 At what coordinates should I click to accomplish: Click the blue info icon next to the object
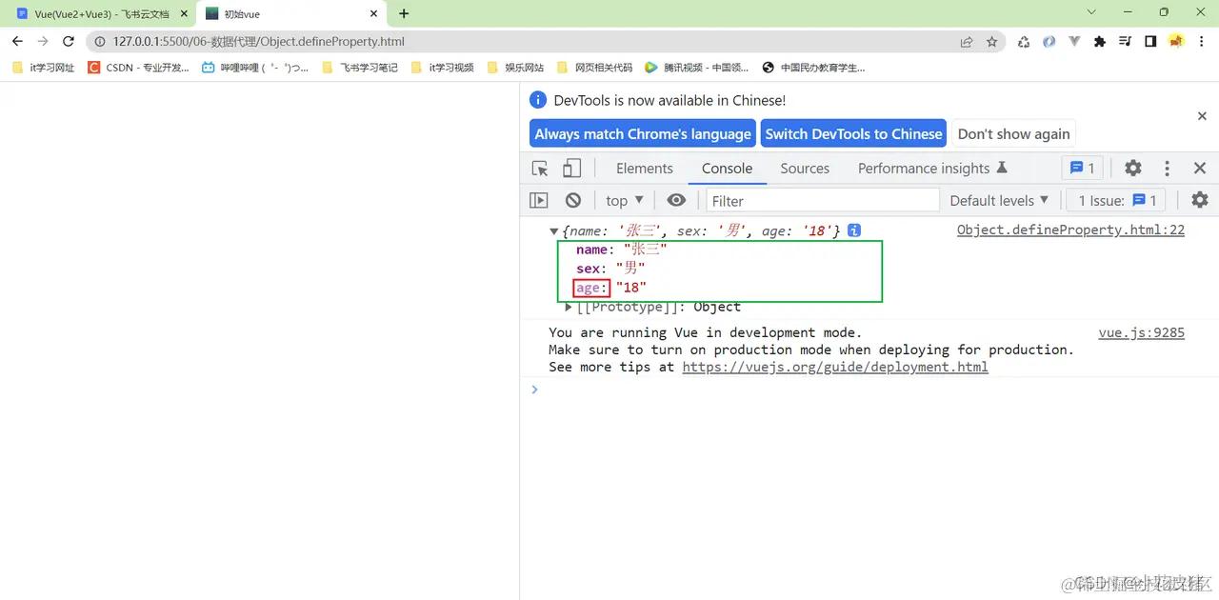click(854, 230)
